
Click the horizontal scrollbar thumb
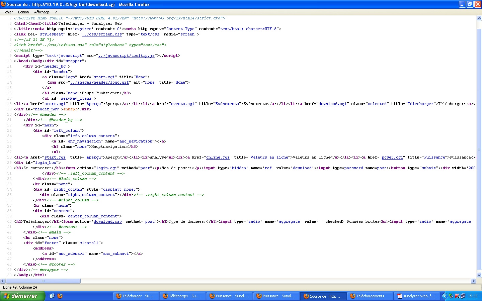(43, 281)
